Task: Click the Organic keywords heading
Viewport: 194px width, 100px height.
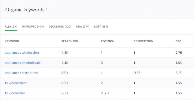Action: pos(25,10)
